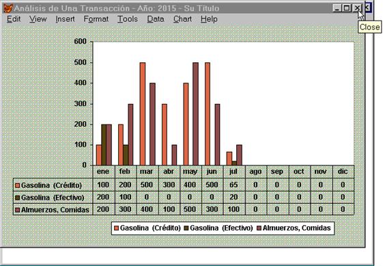Open the Tools menu
The height and width of the screenshot is (266, 383).
pyautogui.click(x=128, y=19)
